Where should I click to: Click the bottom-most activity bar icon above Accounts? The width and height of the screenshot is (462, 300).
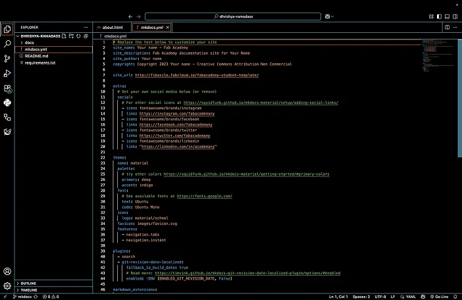tap(7, 132)
